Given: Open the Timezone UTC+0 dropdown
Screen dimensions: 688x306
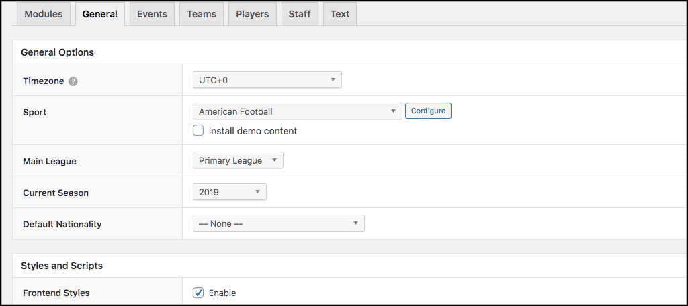Looking at the screenshot, I should point(267,80).
